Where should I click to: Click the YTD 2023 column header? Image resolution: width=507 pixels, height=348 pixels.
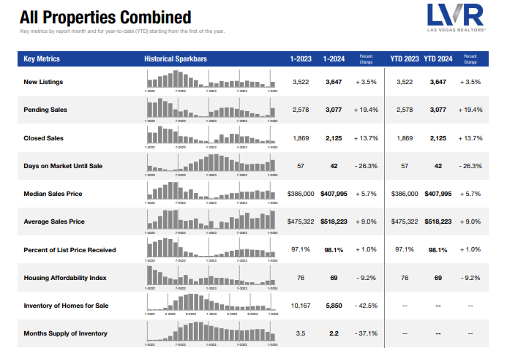coord(405,58)
